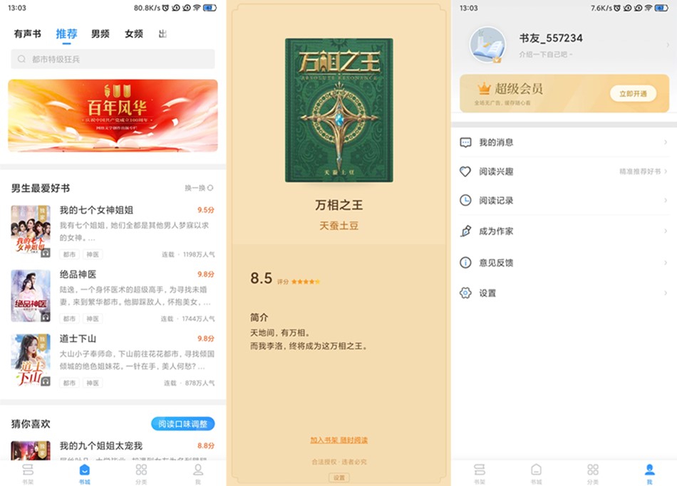Click the username 书友_557234
The image size is (677, 486).
(551, 38)
